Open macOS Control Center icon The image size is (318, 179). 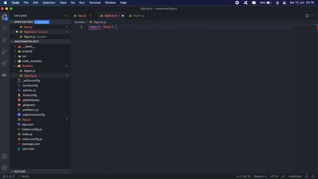point(284,2)
